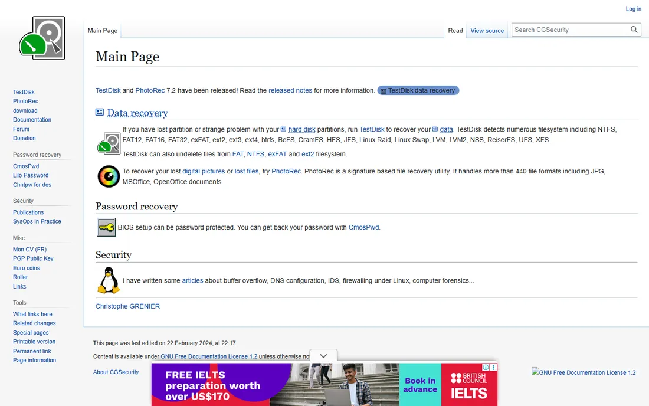The height and width of the screenshot is (406, 649).
Task: Click the ad info icon on the banner
Action: coord(486,367)
